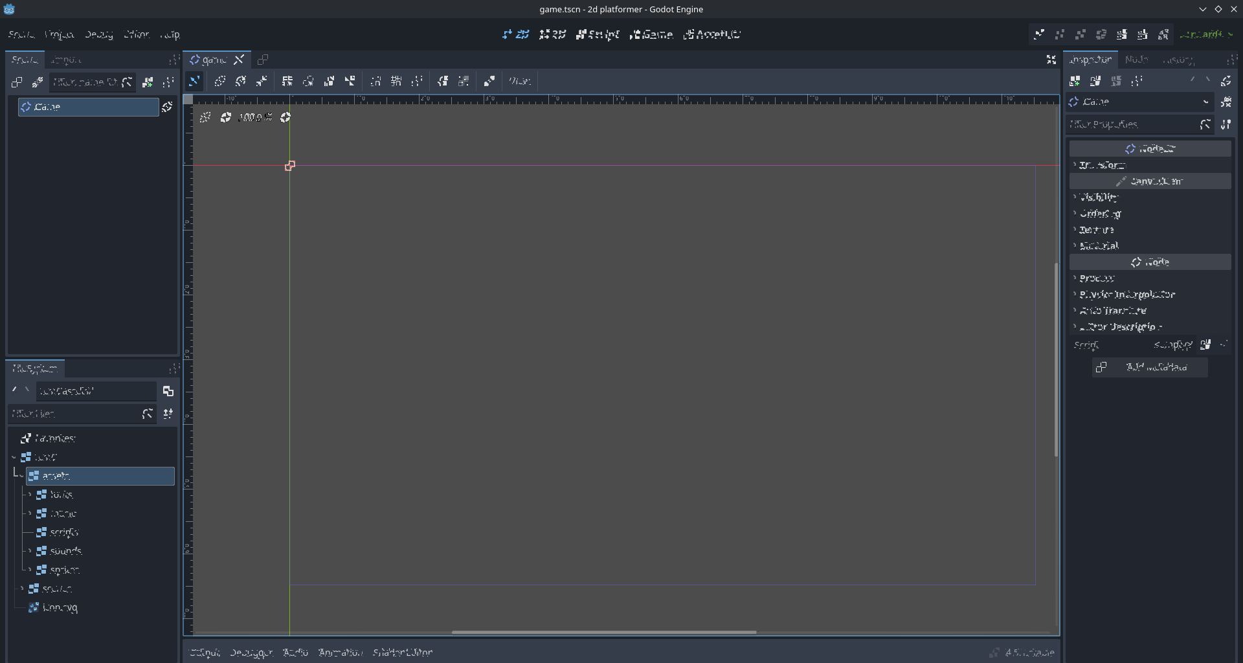Run the current scene
This screenshot has width=1243, height=663.
click(1122, 34)
